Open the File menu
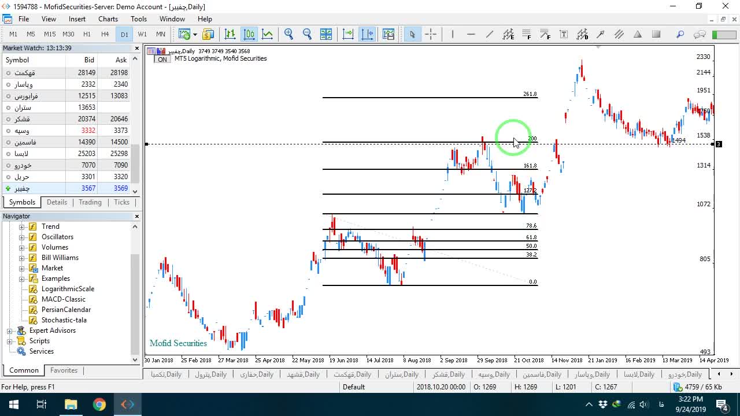Screen dimensions: 740x416 [24, 19]
